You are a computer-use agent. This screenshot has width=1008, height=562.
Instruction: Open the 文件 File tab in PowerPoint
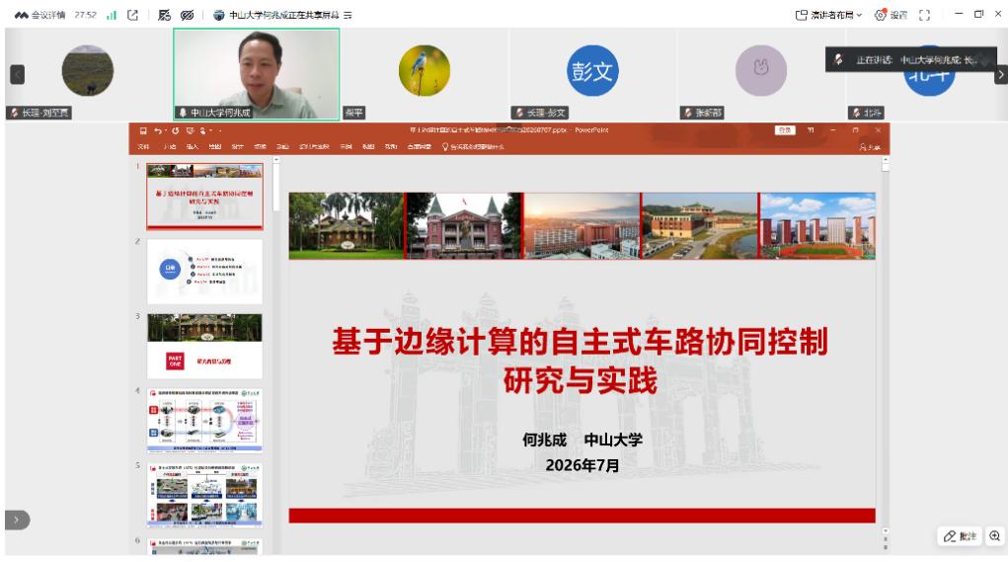[x=143, y=146]
